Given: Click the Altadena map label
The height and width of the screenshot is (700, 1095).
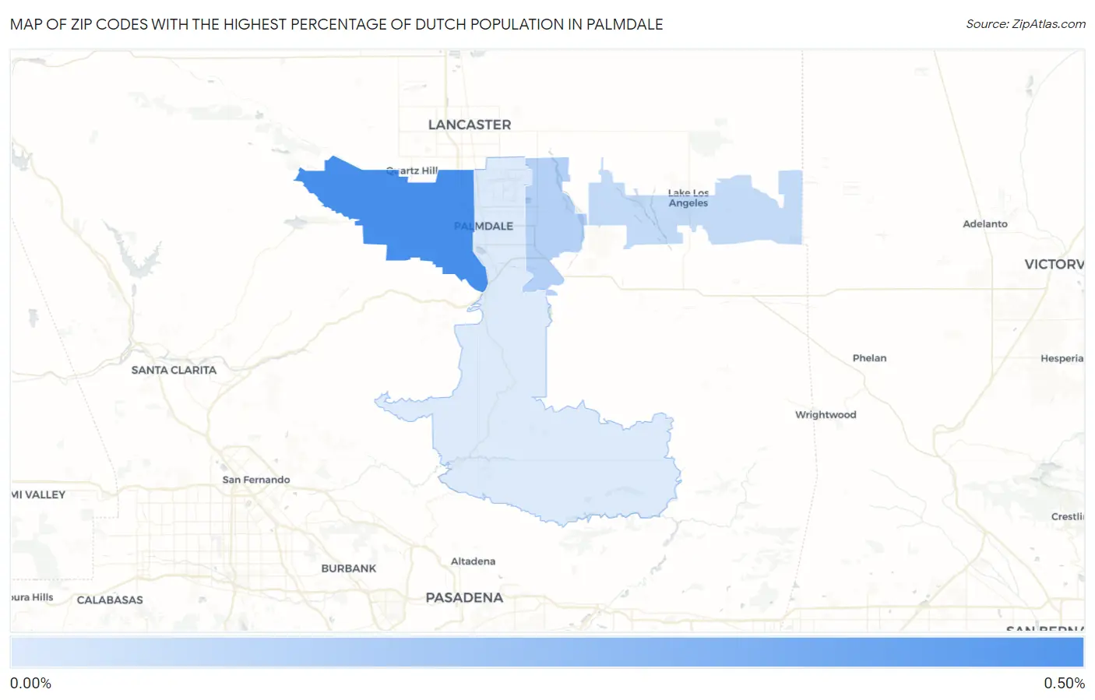Looking at the screenshot, I should click(x=473, y=561).
